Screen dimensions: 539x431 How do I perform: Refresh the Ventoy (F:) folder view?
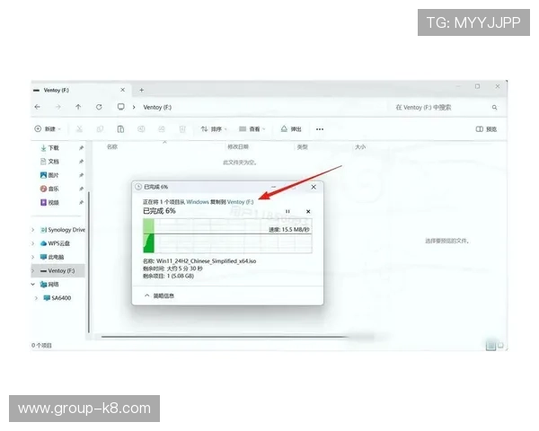coord(99,107)
